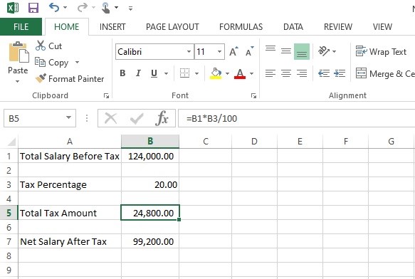The height and width of the screenshot is (279, 415).
Task: Open Font settings dialog launcher
Action: (x=253, y=96)
